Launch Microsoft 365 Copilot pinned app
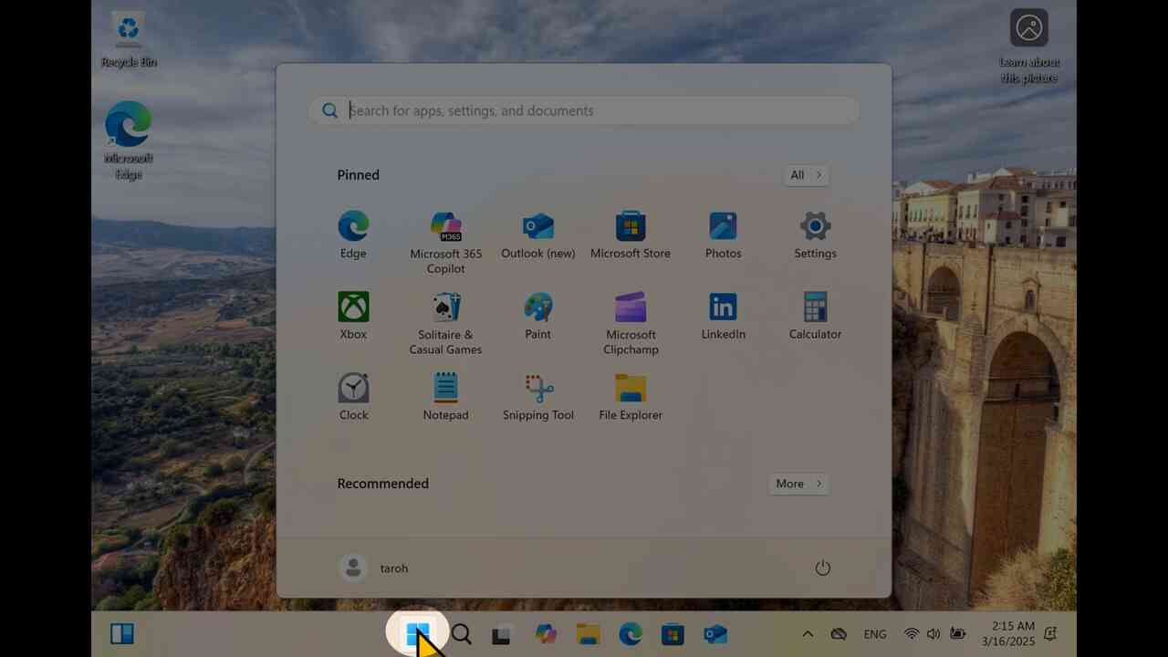Image resolution: width=1168 pixels, height=657 pixels. pyautogui.click(x=445, y=243)
